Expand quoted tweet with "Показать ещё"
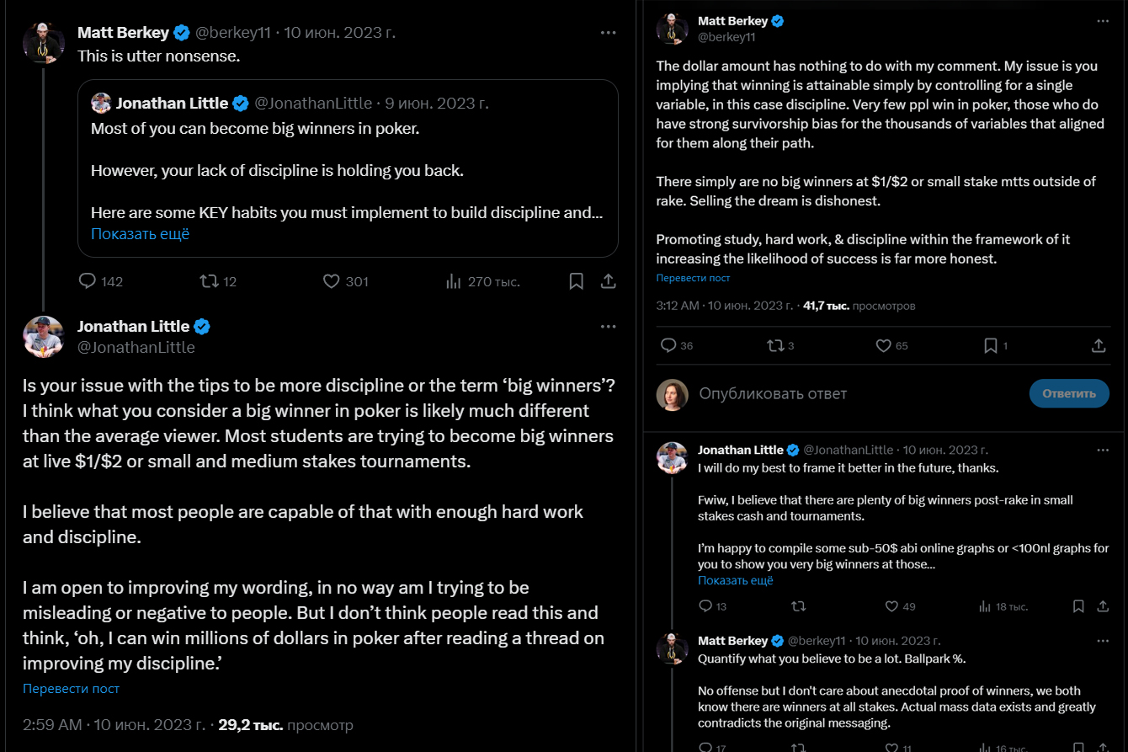This screenshot has width=1128, height=752. tap(140, 234)
